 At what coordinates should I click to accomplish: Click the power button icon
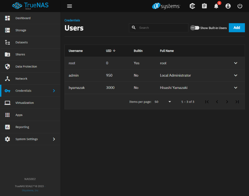[x=240, y=6]
